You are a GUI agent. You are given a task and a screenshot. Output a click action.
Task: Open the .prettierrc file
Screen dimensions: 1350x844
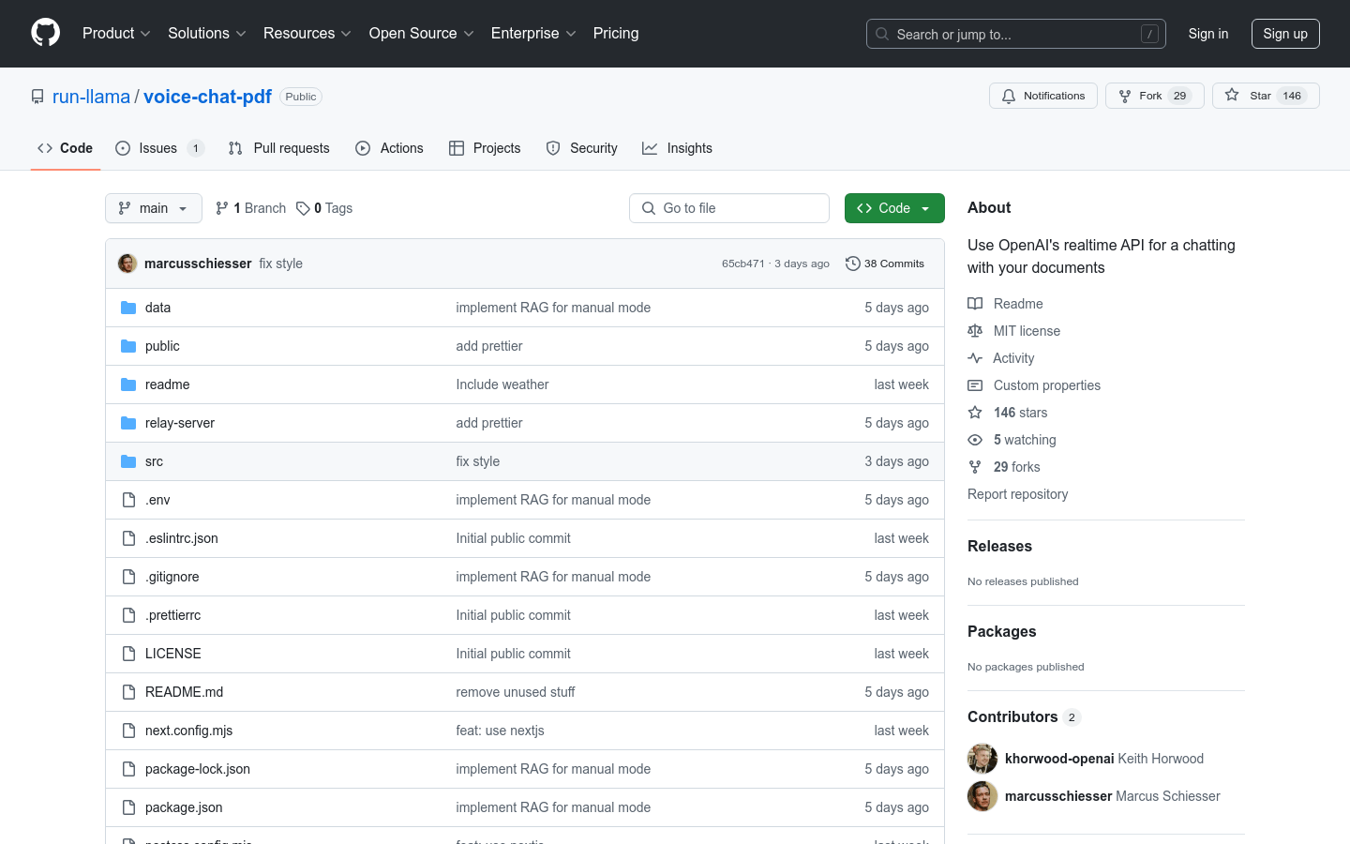(x=173, y=615)
